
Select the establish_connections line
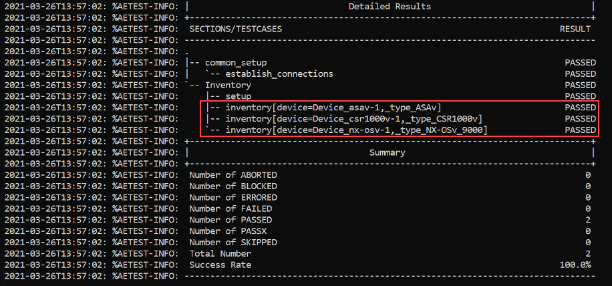tap(279, 74)
